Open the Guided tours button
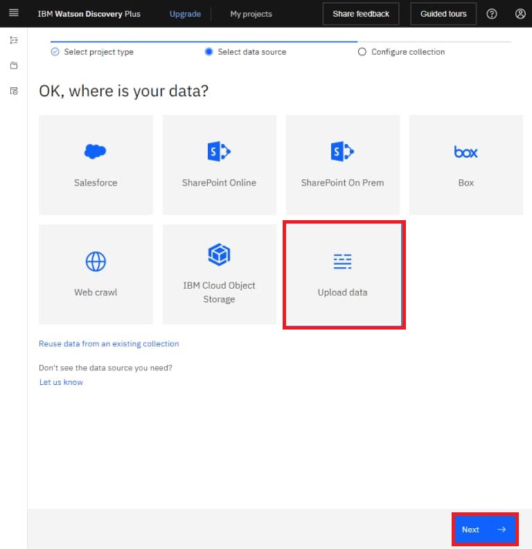Screen dimensions: 532x549 443,14
